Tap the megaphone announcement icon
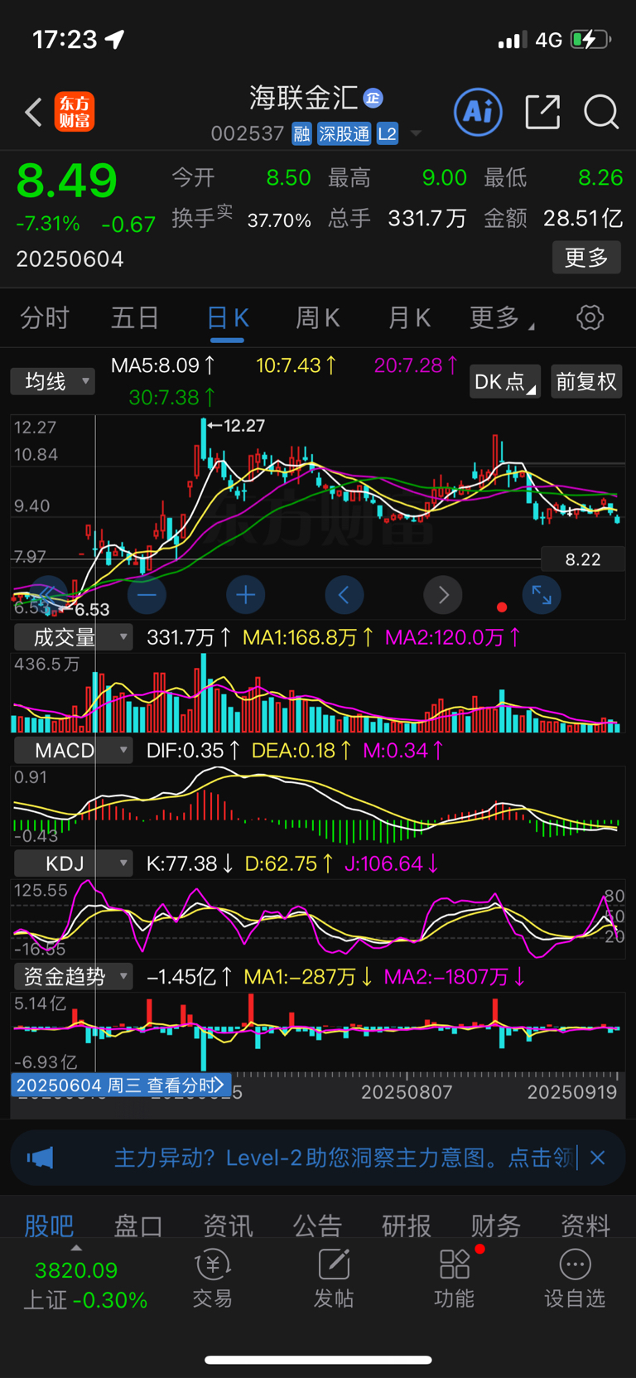This screenshot has width=636, height=1378. tap(40, 1158)
